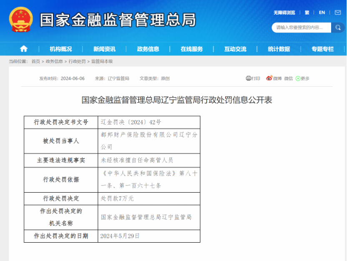This screenshot has height=261, width=347.
Task: Select cell 2024年5月29日
Action: click(149, 236)
